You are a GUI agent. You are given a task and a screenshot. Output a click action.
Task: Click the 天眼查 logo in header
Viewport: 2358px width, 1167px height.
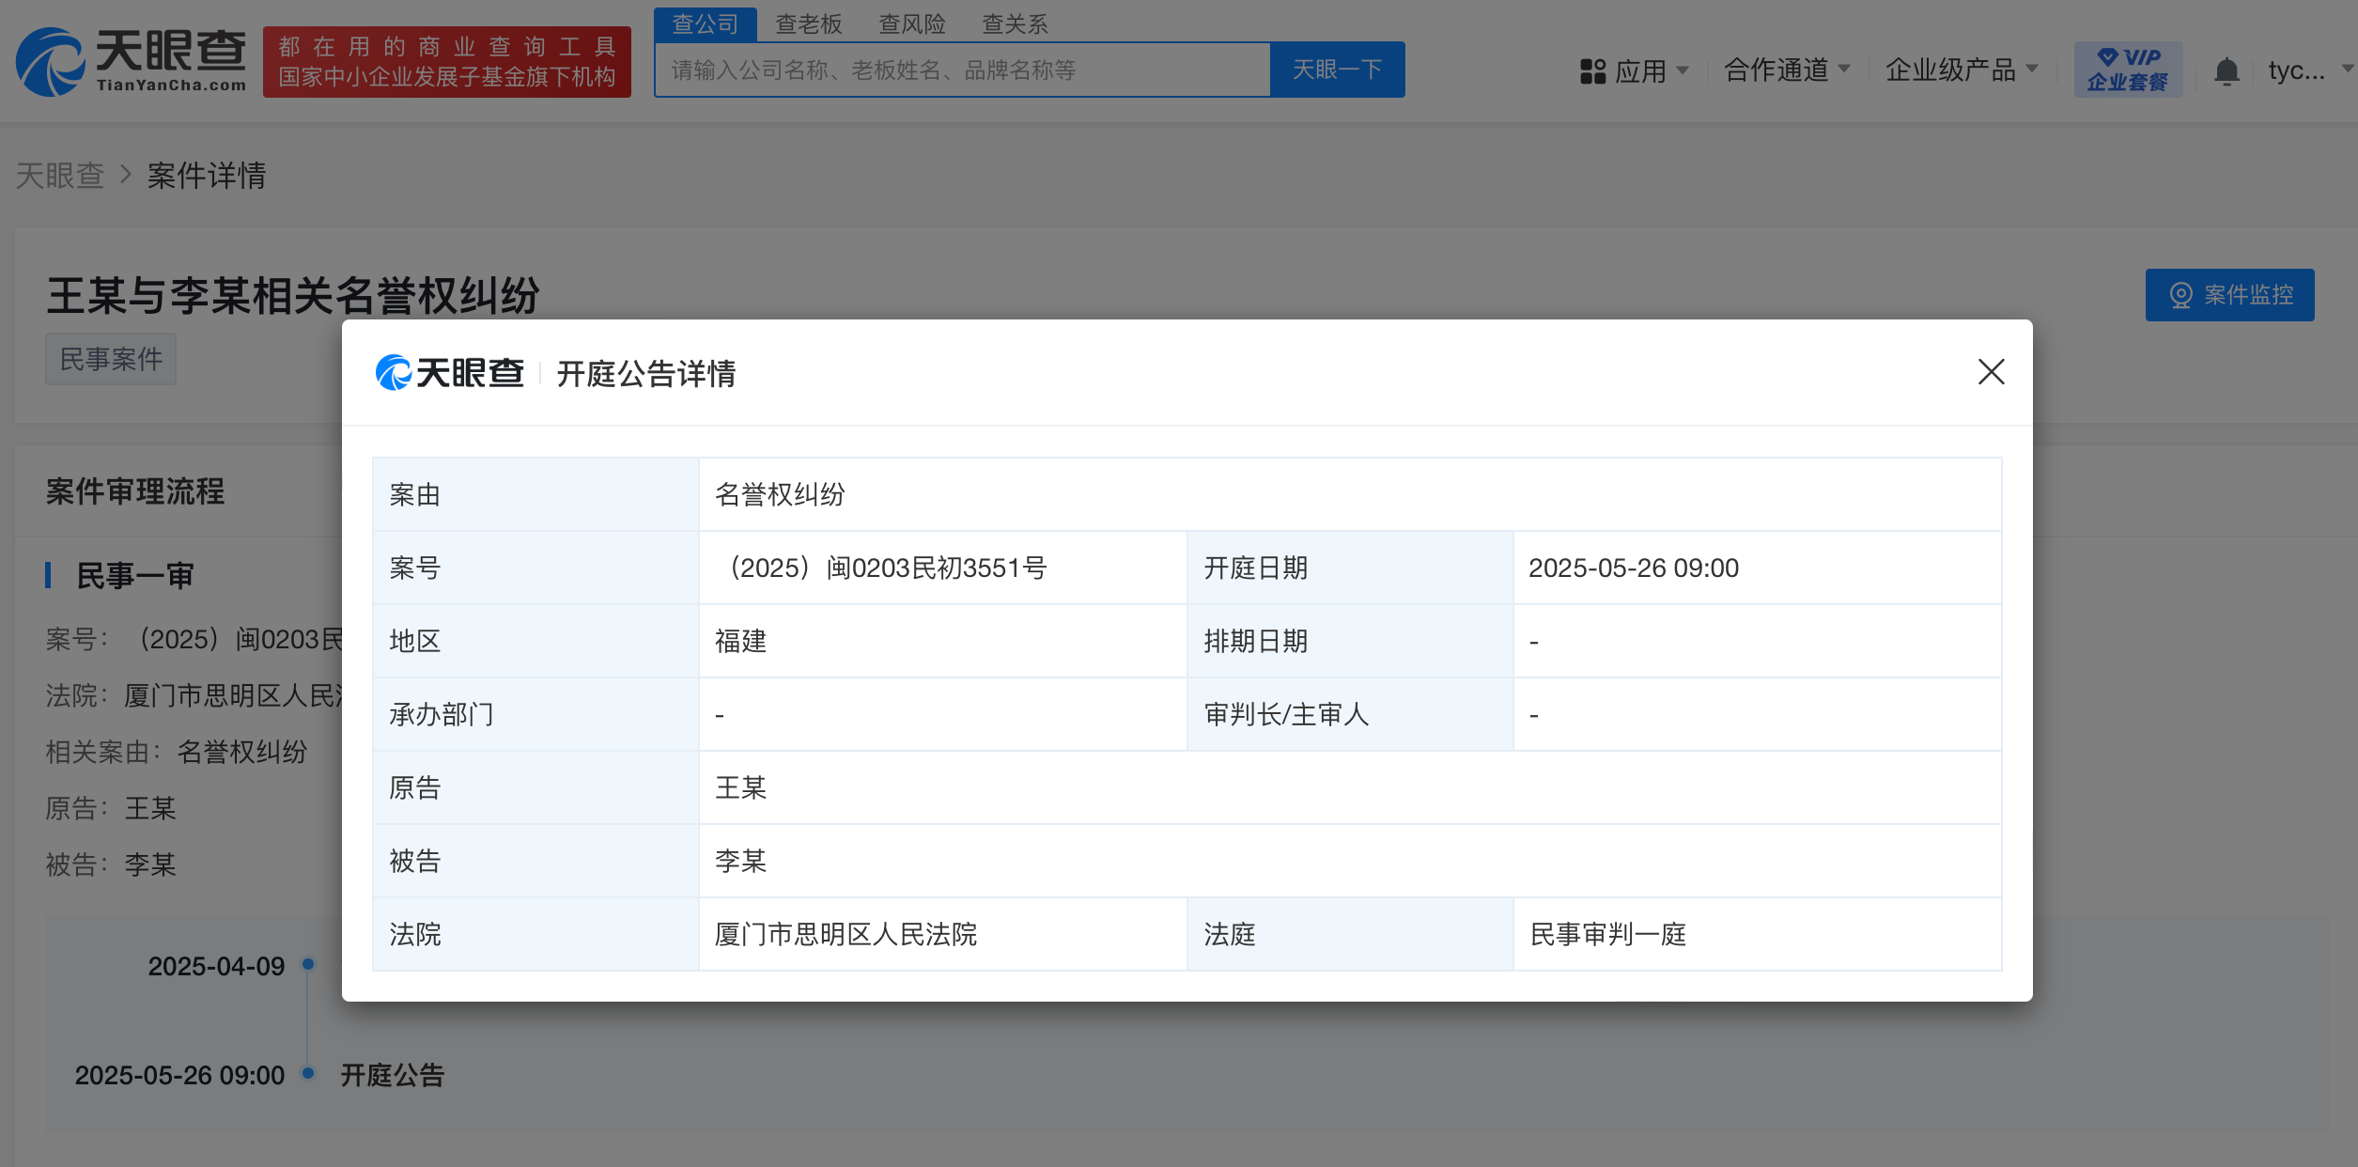coord(131,61)
